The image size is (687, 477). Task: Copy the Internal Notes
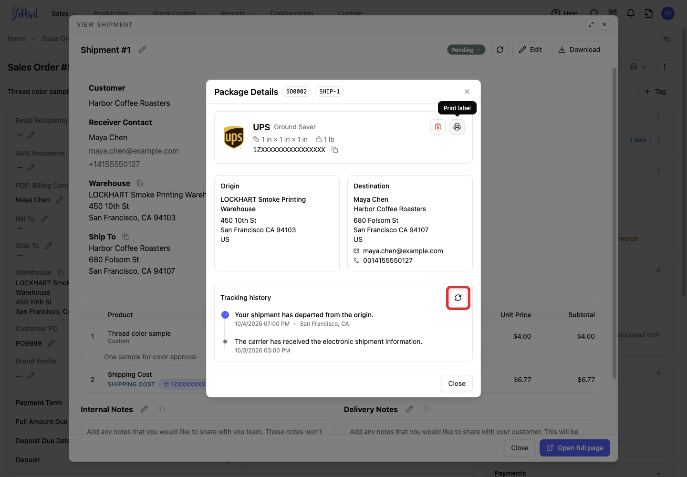162,409
